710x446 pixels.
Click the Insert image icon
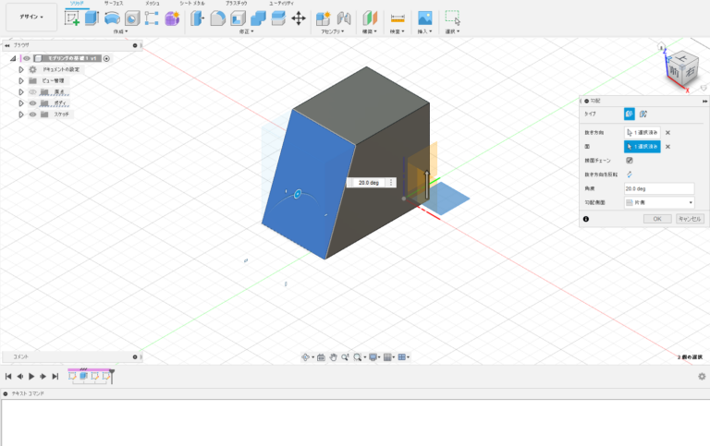pyautogui.click(x=424, y=18)
